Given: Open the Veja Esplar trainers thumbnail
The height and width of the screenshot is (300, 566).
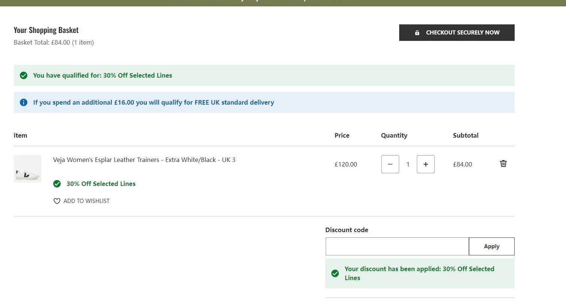Looking at the screenshot, I should tap(27, 169).
